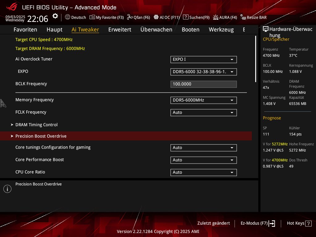The height and width of the screenshot is (237, 316).
Task: Click the Prognose heading
Action: coord(272,118)
